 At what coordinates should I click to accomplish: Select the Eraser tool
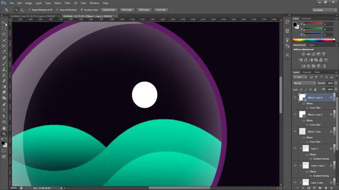click(x=4, y=81)
